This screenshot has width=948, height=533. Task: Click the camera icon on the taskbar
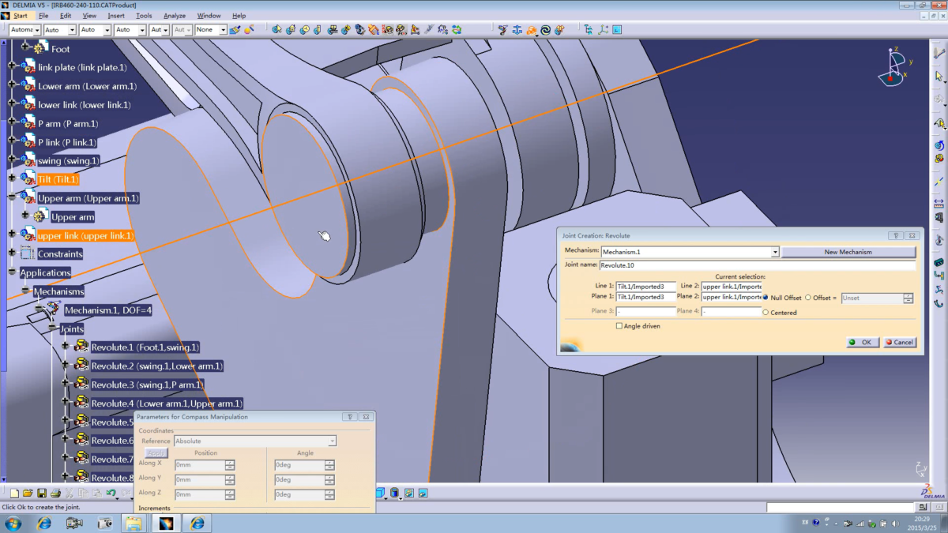(x=104, y=523)
